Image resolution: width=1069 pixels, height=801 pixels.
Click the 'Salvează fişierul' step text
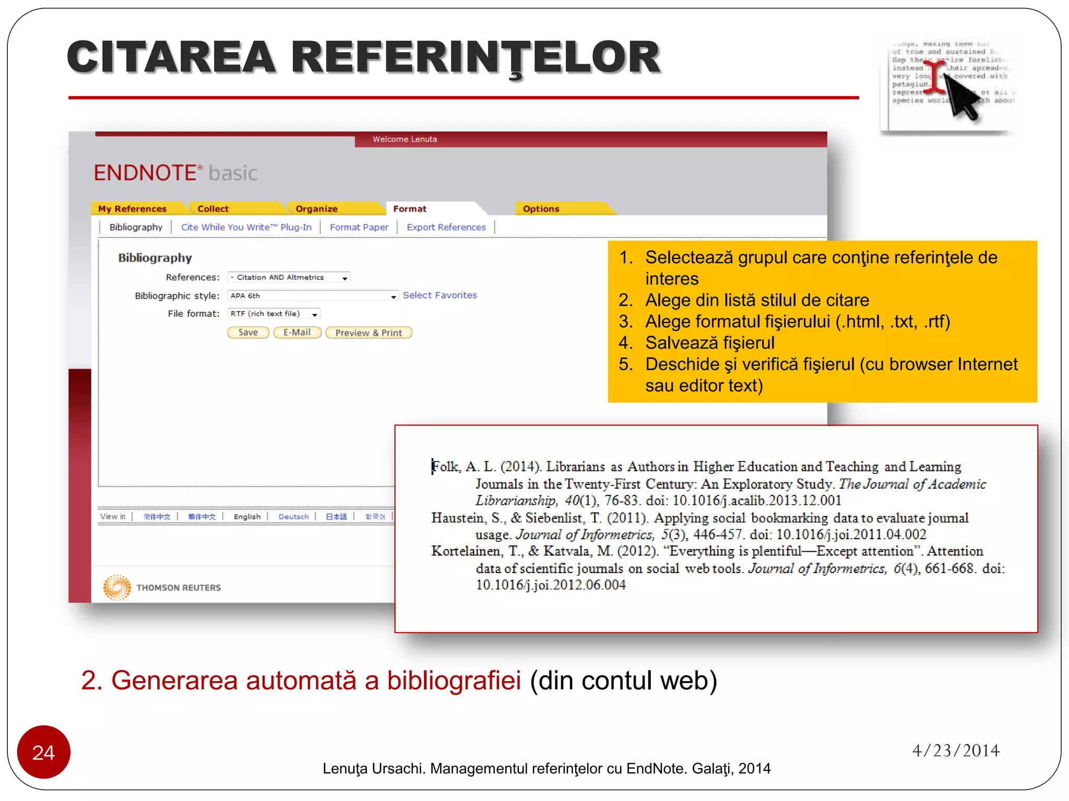(710, 343)
